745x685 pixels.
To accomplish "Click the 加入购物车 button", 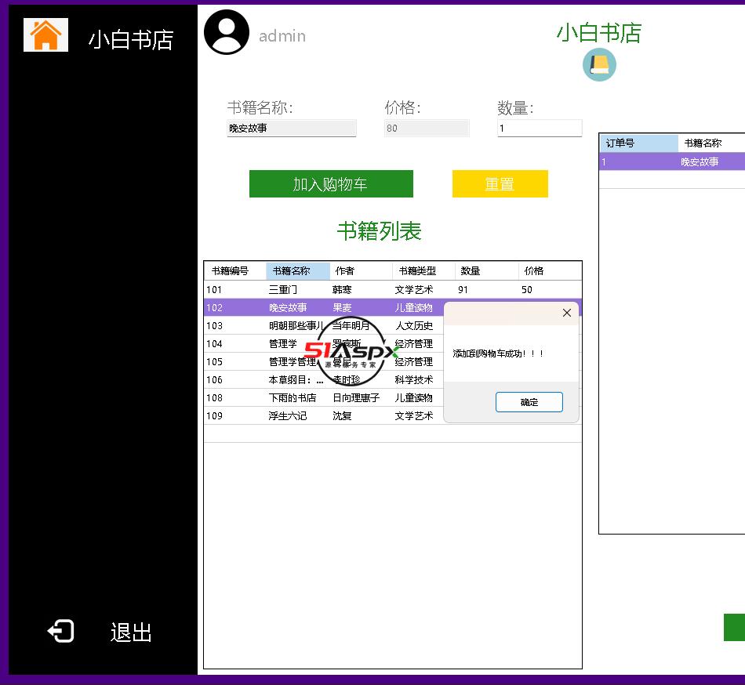I will tap(330, 184).
